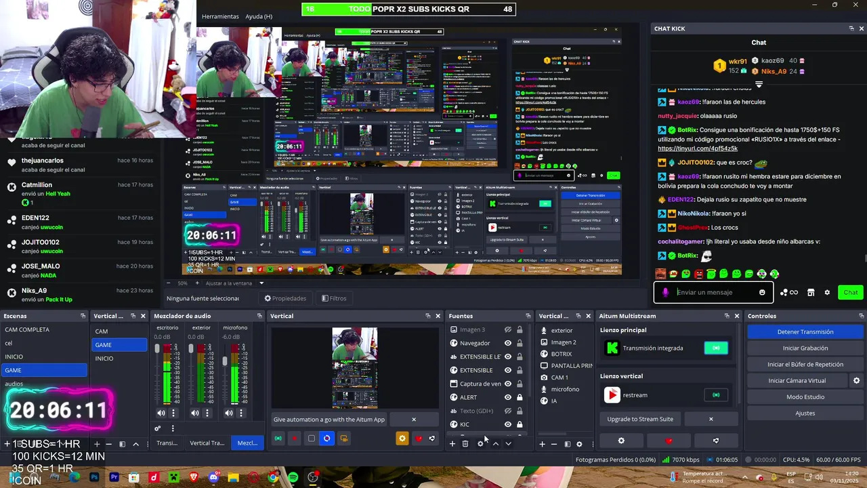867x488 pixels.
Task: Start vertical streaming green broadcast icon
Action: (278, 439)
